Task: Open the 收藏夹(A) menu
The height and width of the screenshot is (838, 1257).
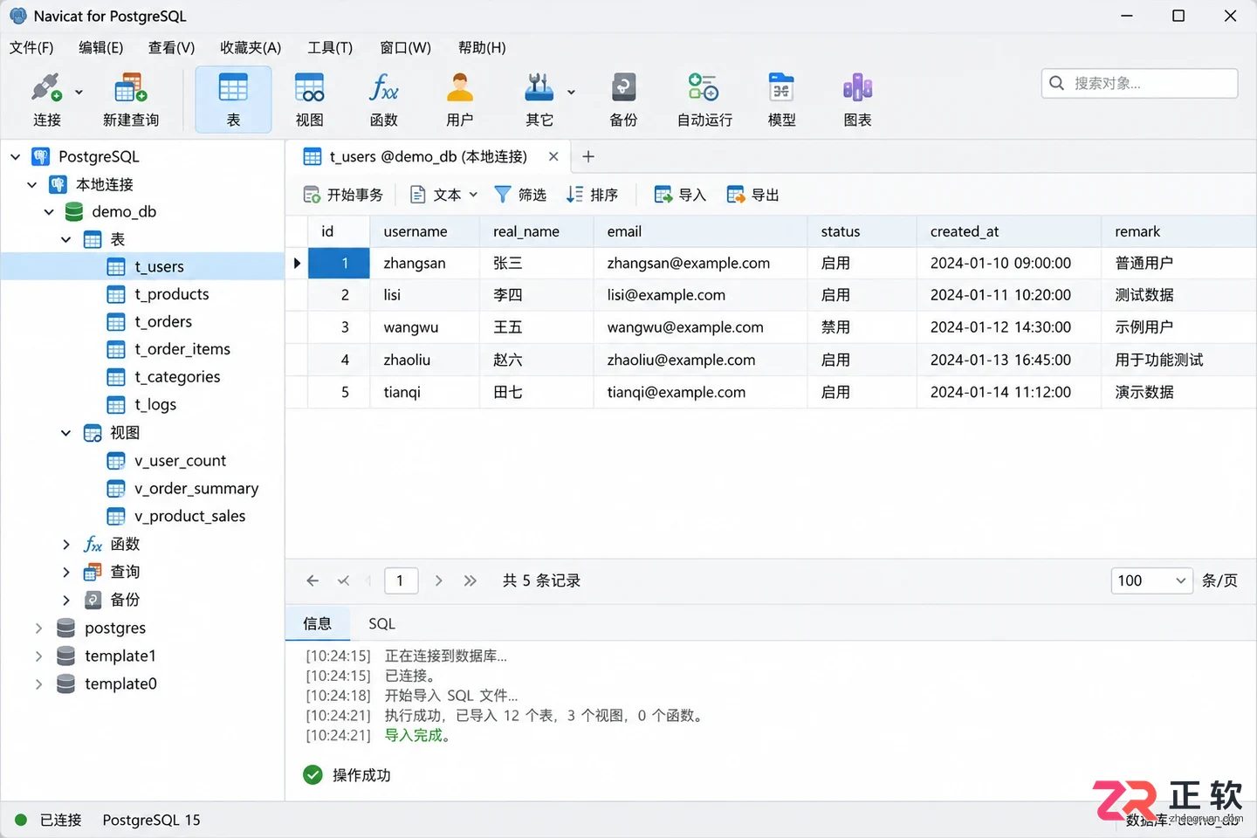Action: point(251,47)
